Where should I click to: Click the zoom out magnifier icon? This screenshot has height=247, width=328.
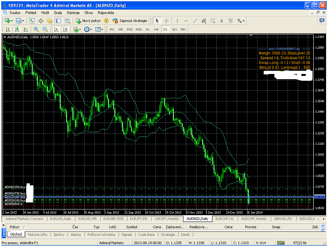45,29
